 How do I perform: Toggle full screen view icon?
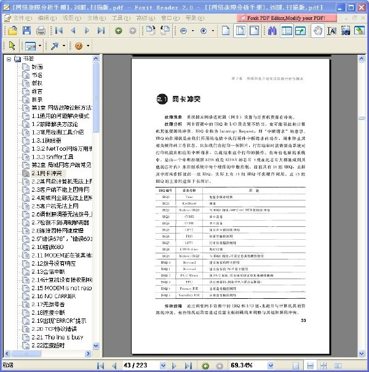300,31
